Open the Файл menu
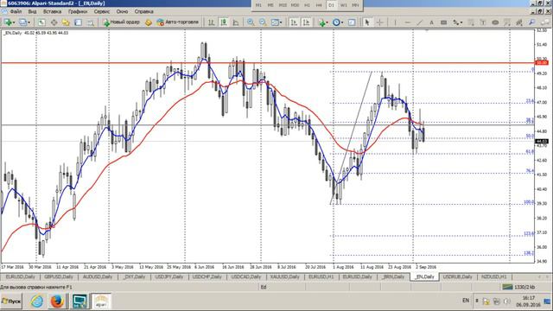Viewport: 553px width, 311px height. click(x=16, y=11)
